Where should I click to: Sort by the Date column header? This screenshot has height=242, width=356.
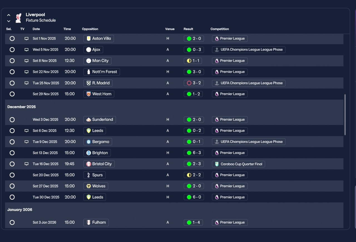pos(36,29)
